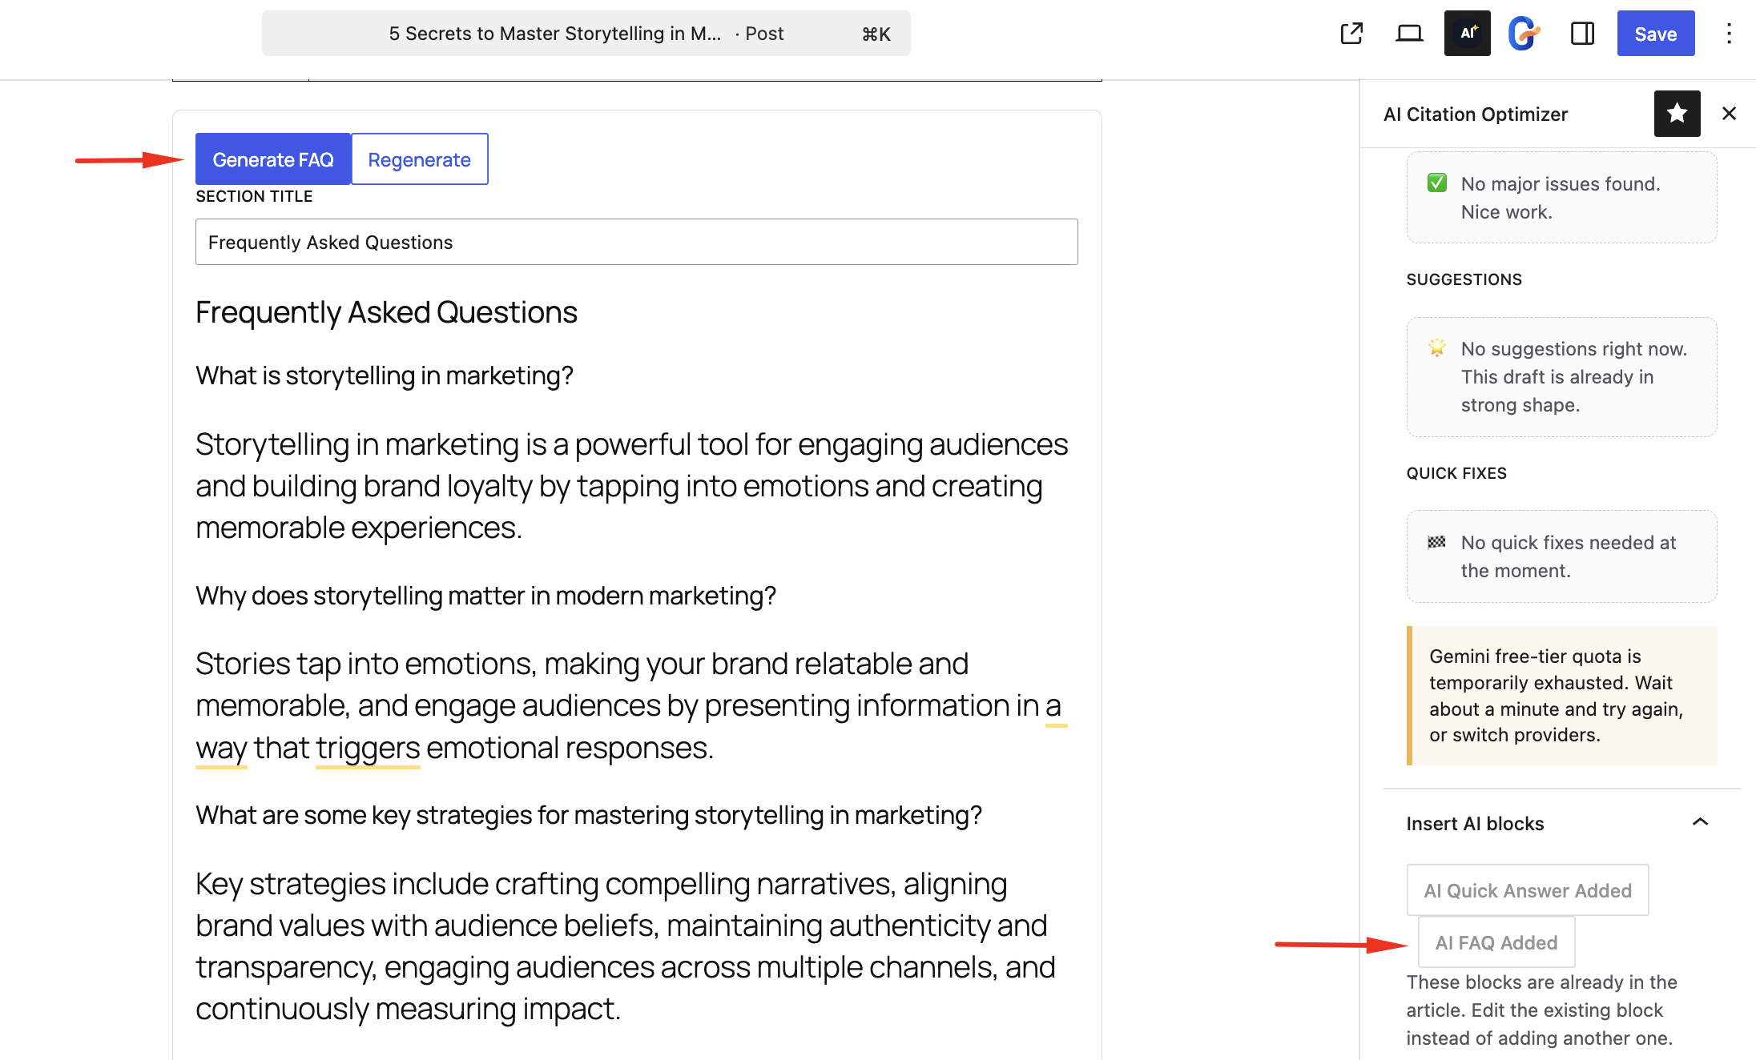
Task: Click the Frequently Asked Questions heading
Action: click(x=386, y=312)
